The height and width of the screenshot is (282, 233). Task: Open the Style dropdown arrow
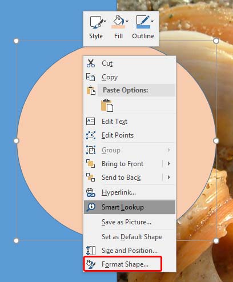click(x=105, y=21)
